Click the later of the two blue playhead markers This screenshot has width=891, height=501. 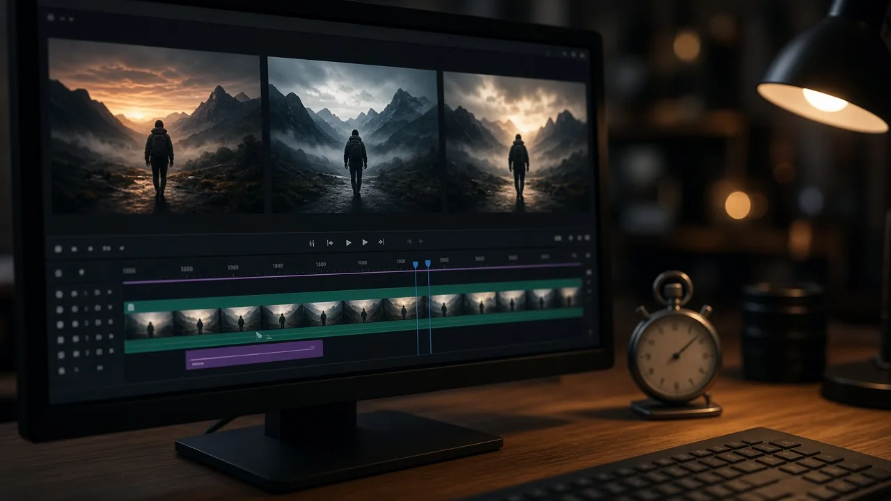[x=427, y=264]
